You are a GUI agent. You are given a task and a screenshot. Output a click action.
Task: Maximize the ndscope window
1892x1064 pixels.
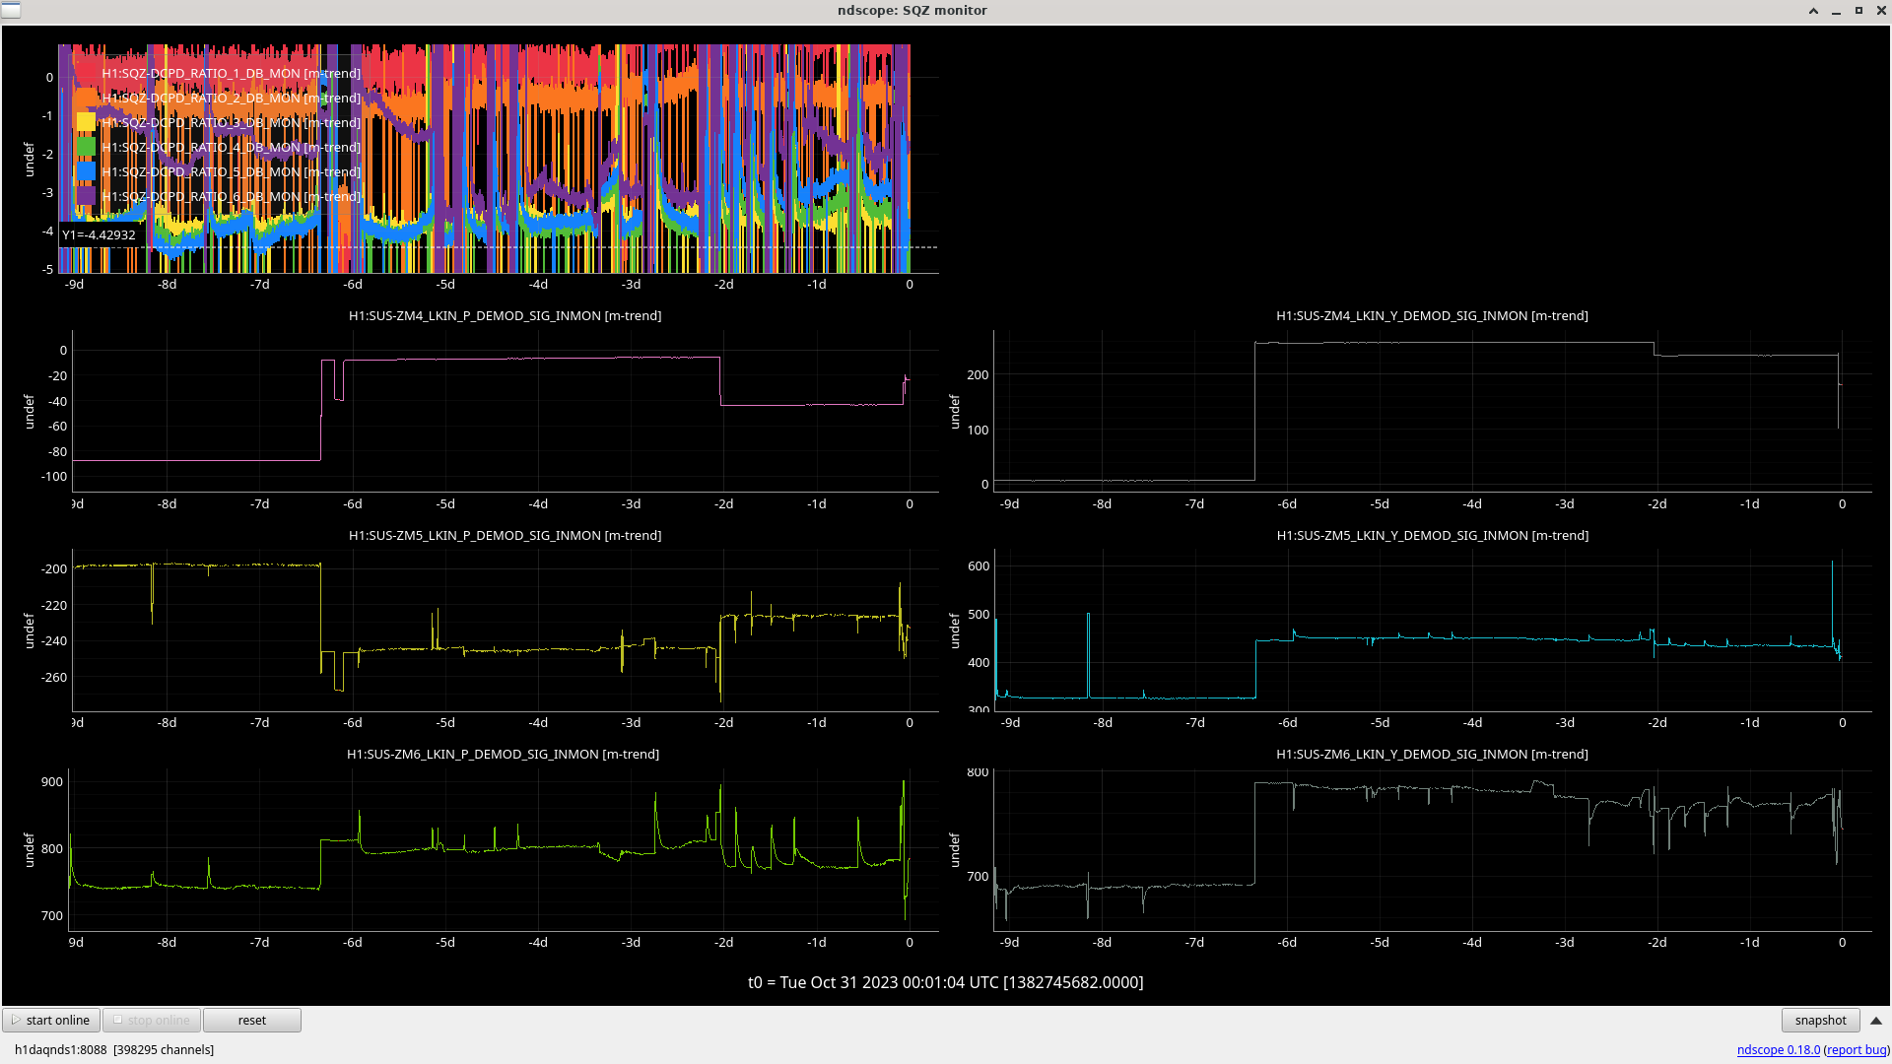coord(1858,11)
